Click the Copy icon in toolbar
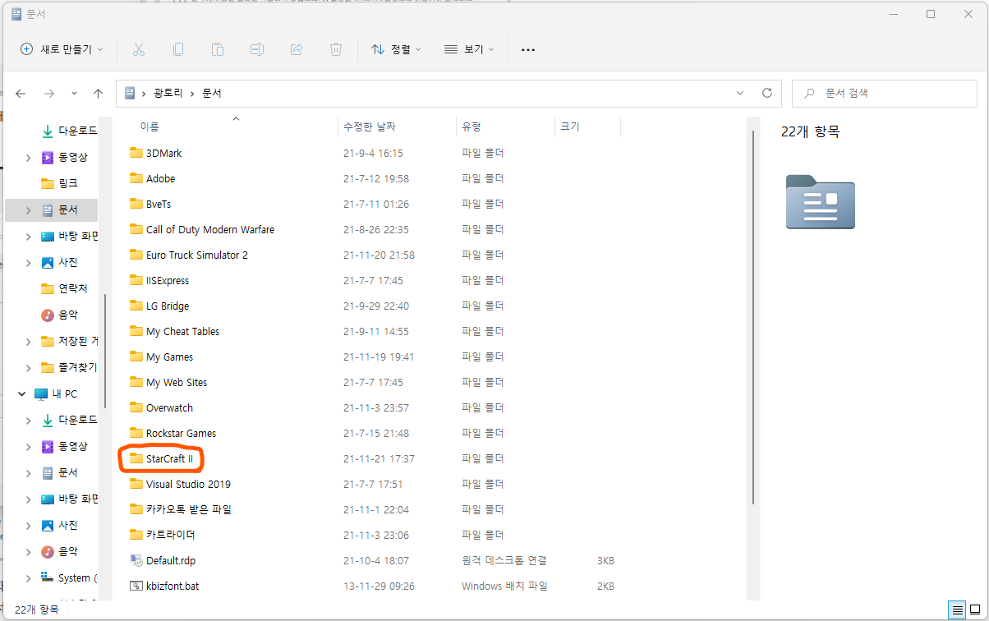The height and width of the screenshot is (621, 989). [178, 49]
